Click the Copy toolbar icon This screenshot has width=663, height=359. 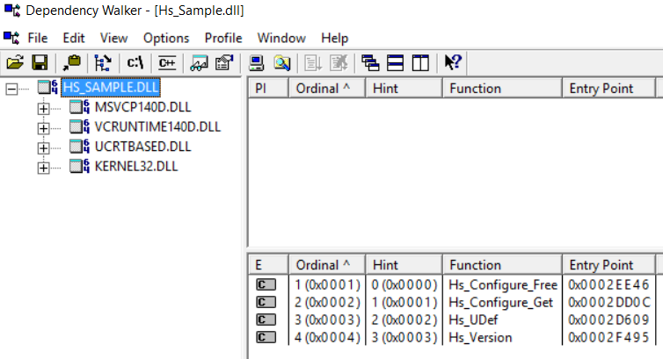coord(72,63)
